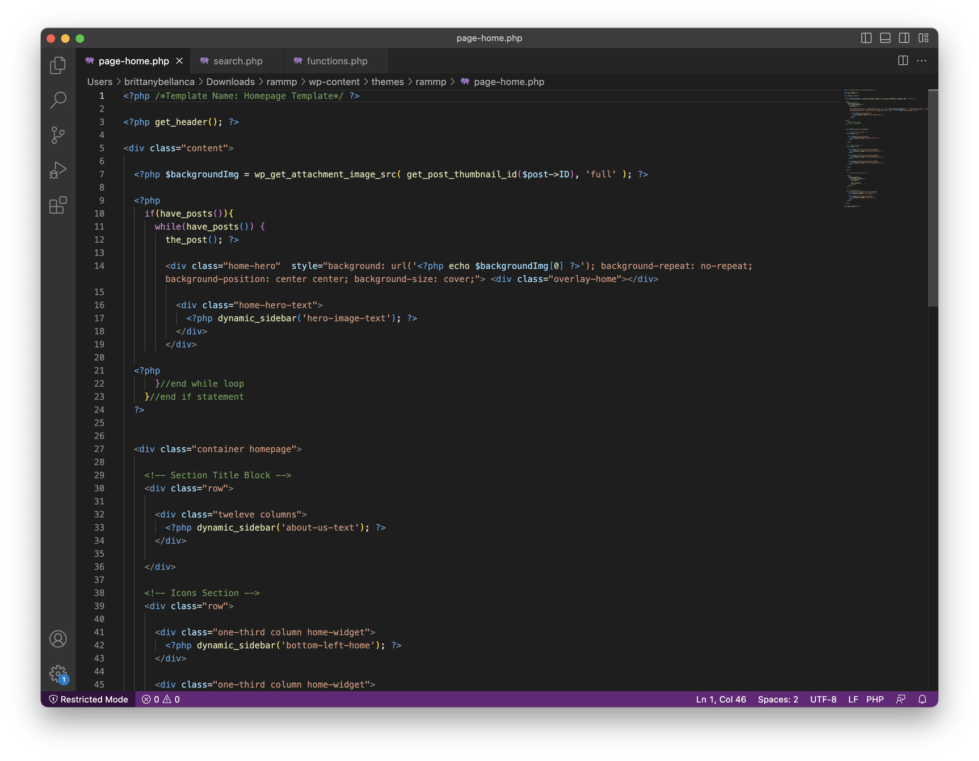The width and height of the screenshot is (979, 761).
Task: Toggle the bottom panel layout icon
Action: click(x=885, y=38)
